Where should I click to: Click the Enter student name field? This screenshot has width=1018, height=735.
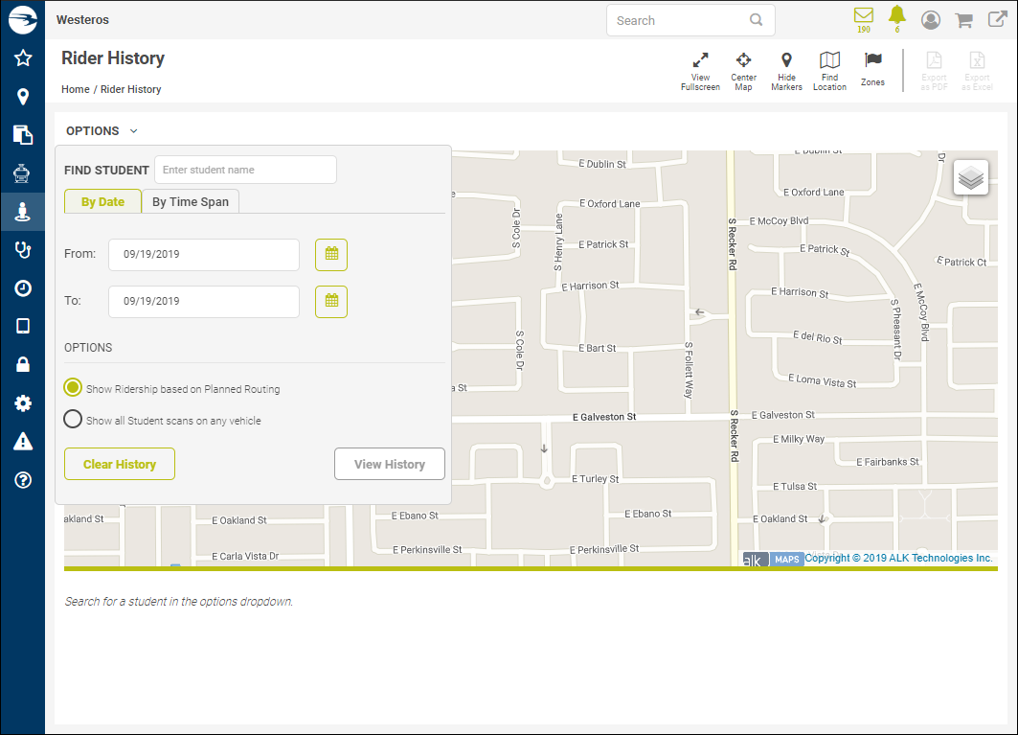[245, 170]
